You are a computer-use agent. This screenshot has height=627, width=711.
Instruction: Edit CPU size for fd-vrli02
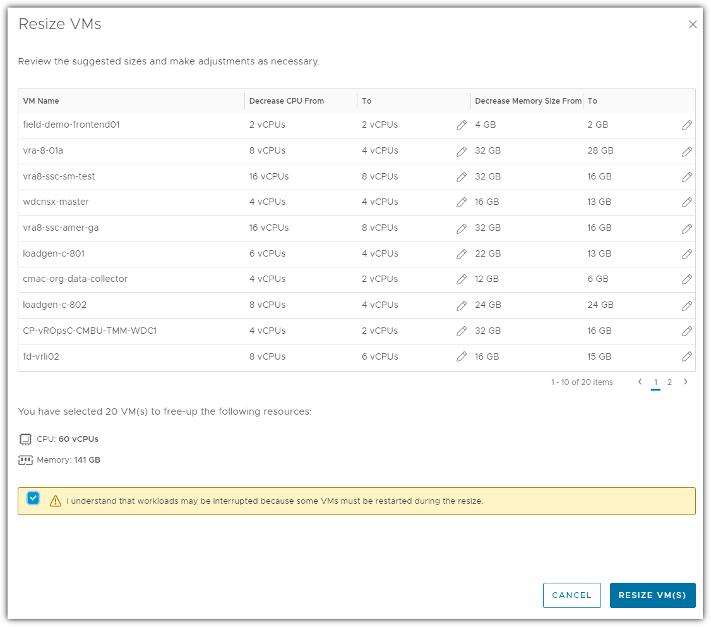pos(462,356)
